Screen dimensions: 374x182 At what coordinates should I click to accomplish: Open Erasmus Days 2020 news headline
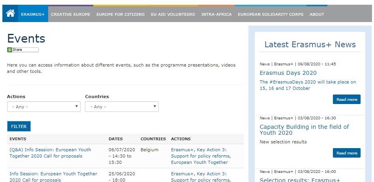tap(288, 73)
